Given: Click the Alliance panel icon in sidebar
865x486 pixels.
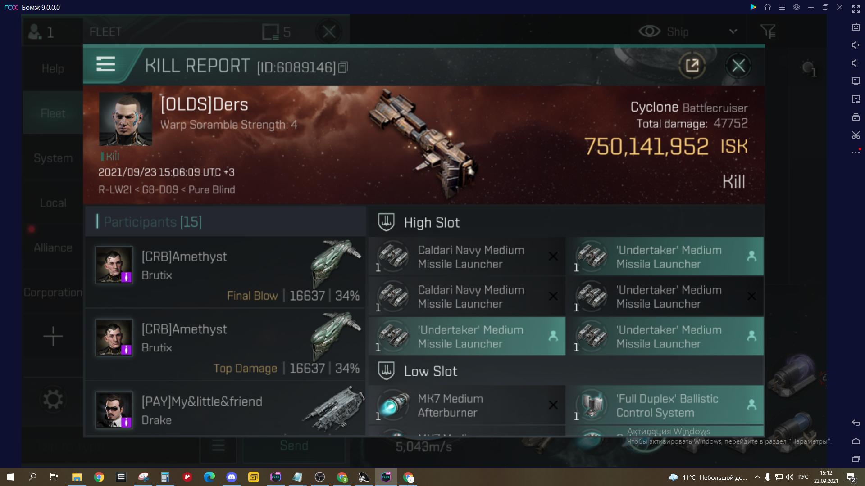Looking at the screenshot, I should (53, 247).
